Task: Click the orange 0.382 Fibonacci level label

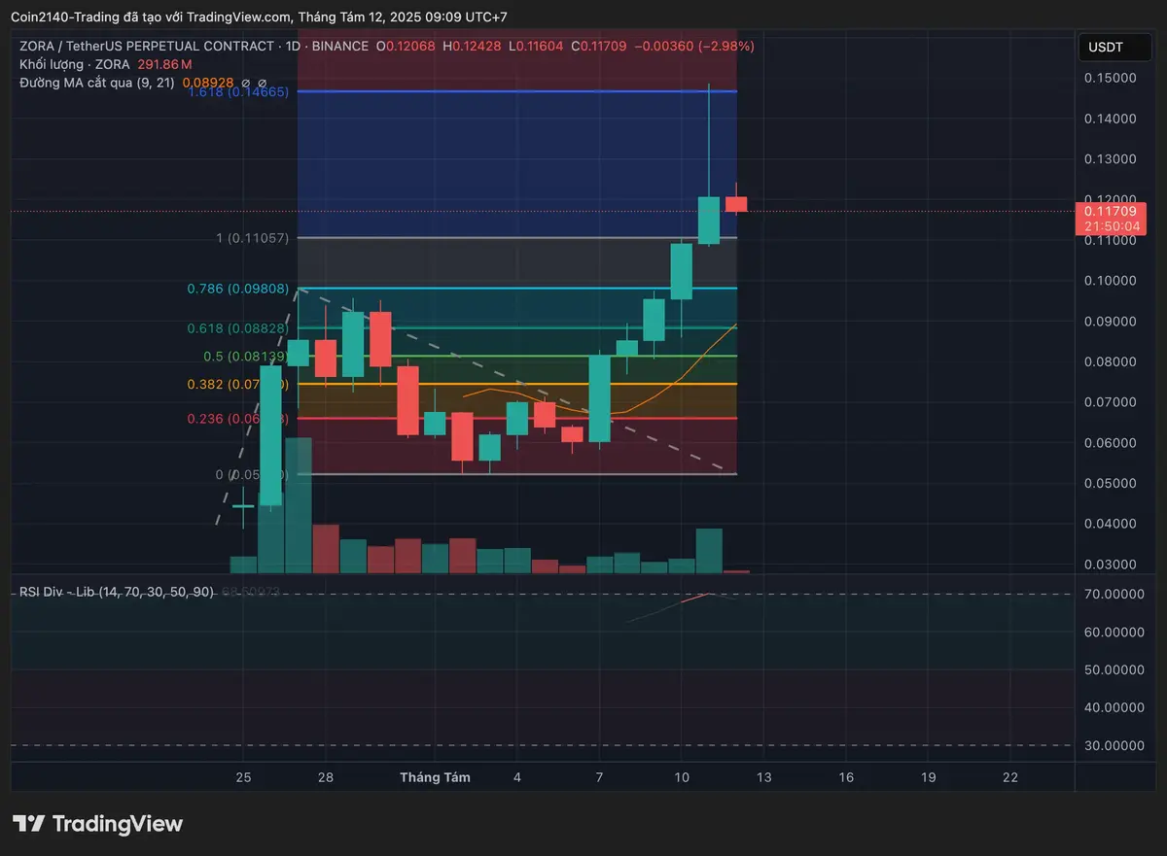Action: tap(238, 385)
